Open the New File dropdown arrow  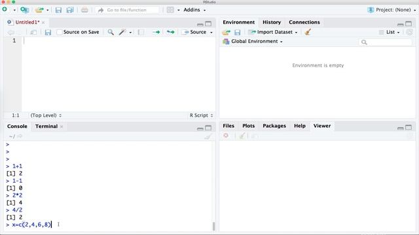(x=14, y=10)
